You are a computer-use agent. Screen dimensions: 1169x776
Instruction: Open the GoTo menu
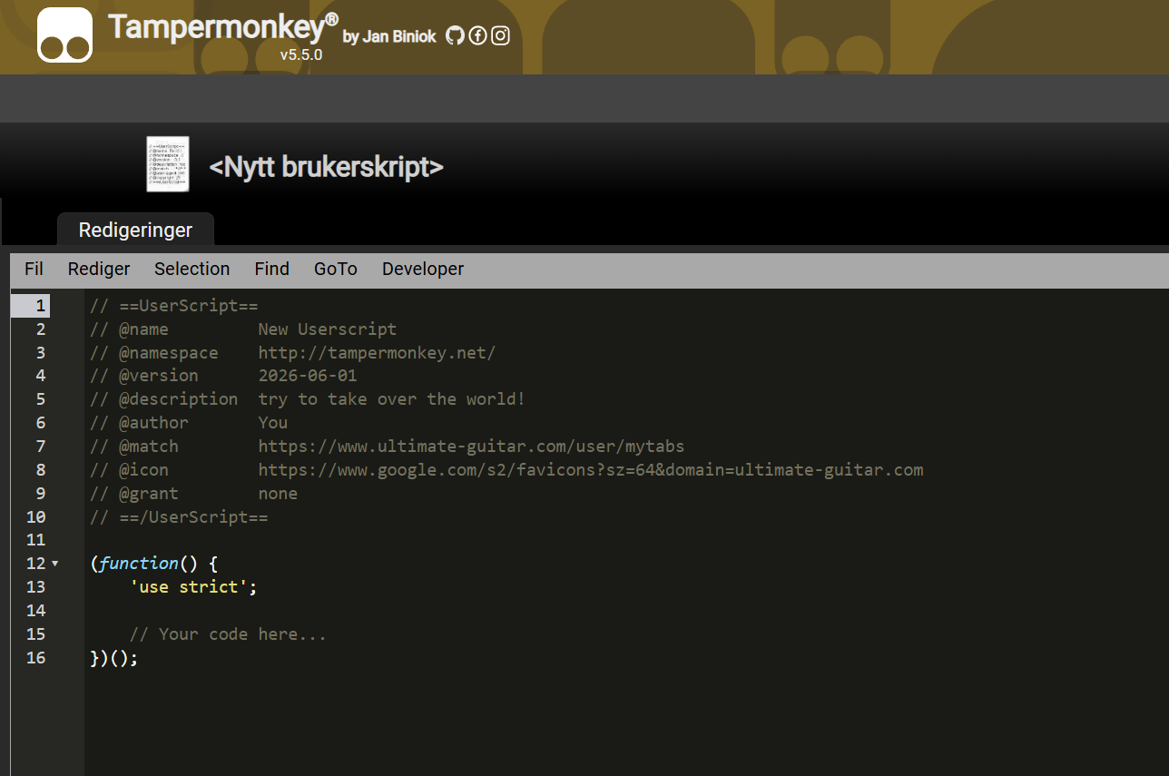coord(336,269)
